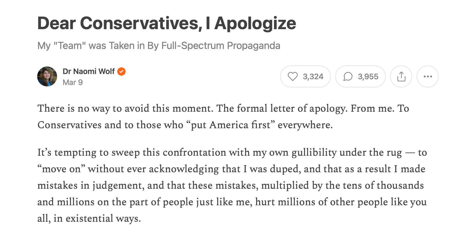Viewport: 456px width, 252px height.
Task: Open Dr Naomi Wolf's profile photo
Action: point(47,76)
